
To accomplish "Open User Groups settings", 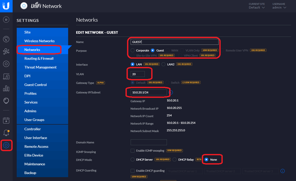I will (x=42, y=120).
